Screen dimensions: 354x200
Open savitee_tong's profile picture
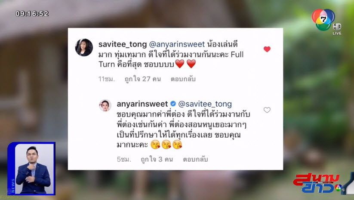(x=84, y=47)
